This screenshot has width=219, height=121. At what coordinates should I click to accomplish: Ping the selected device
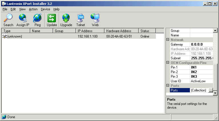(37, 20)
